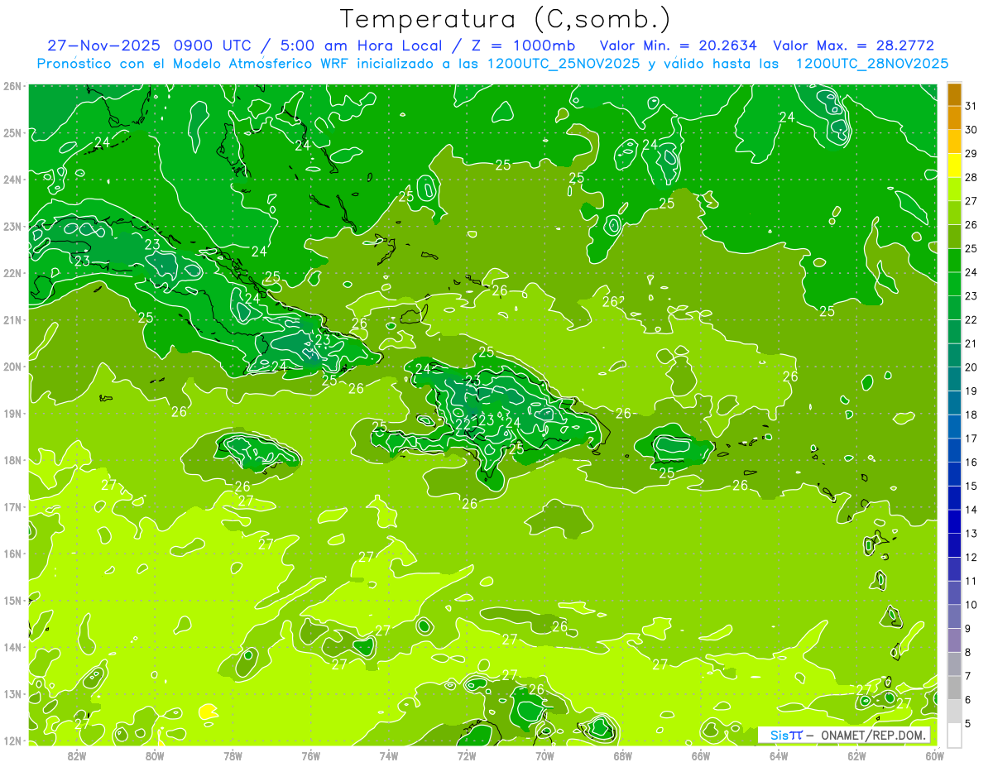Click the 64W longitude axis label

pyautogui.click(x=778, y=755)
